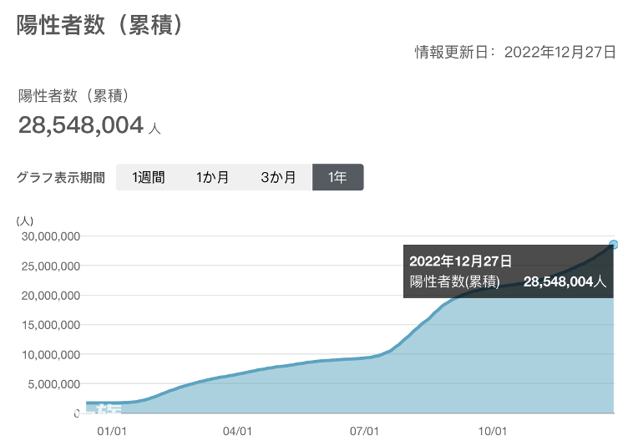
Task: Click the 情報更新日 2022年12月27日 text
Action: 515,52
